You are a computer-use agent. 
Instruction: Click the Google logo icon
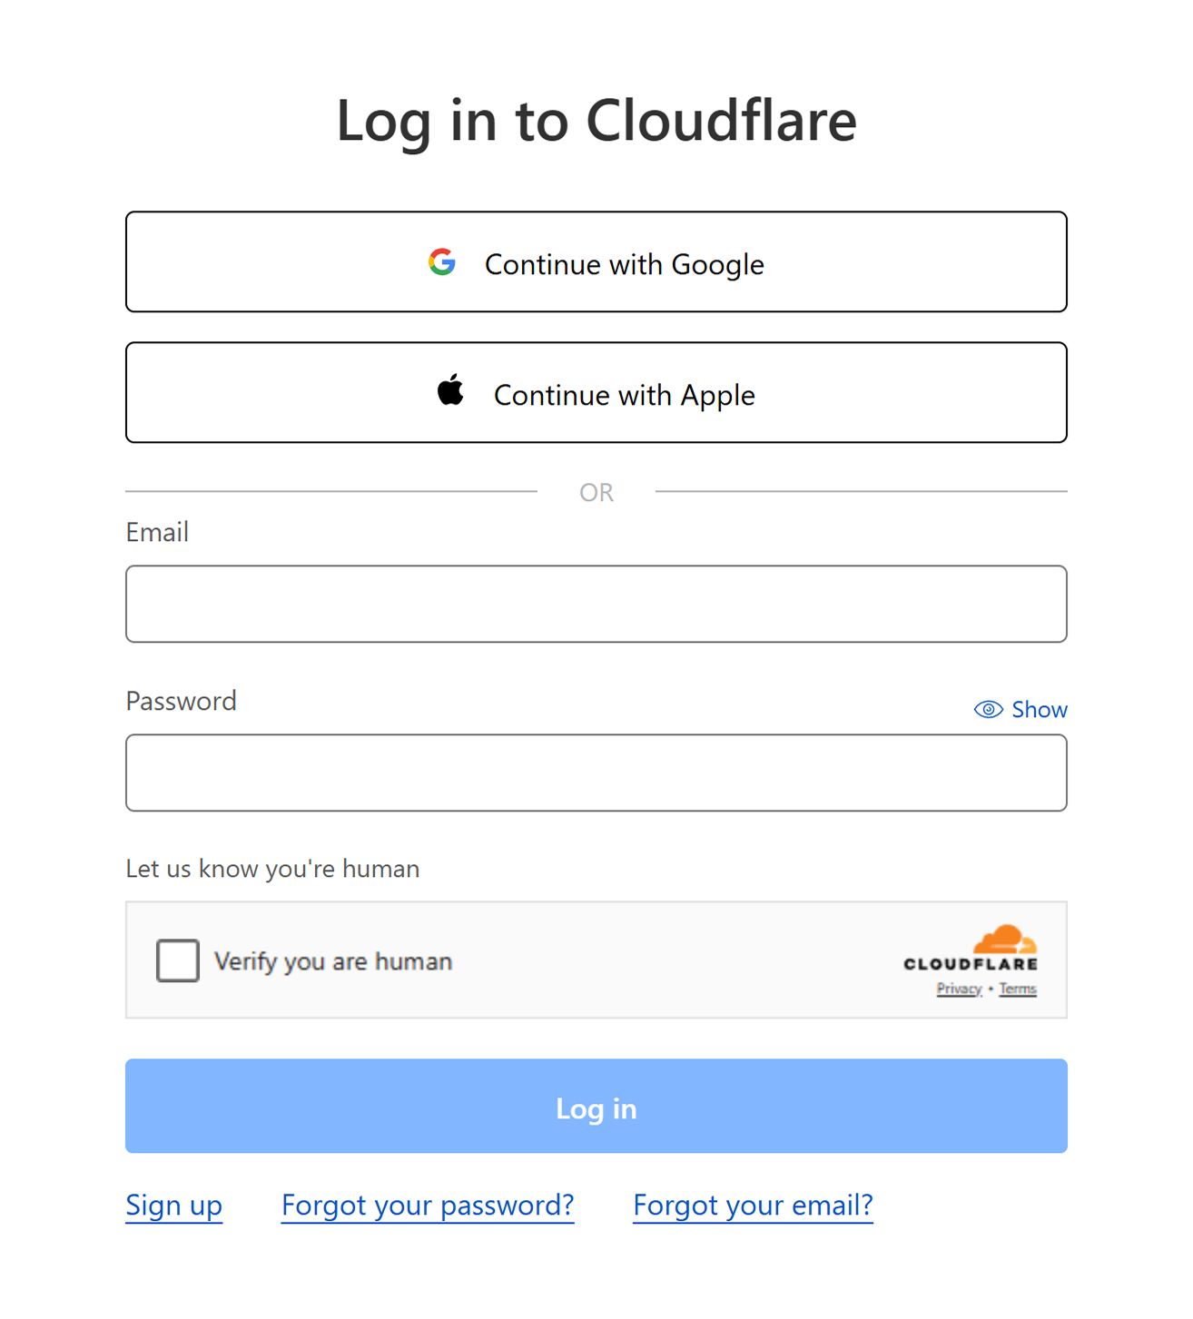tap(442, 262)
